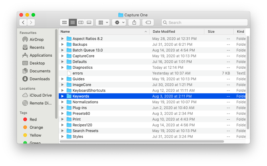The width and height of the screenshot is (267, 166).
Task: Go forward with the right chevron button
Action: [x=31, y=22]
